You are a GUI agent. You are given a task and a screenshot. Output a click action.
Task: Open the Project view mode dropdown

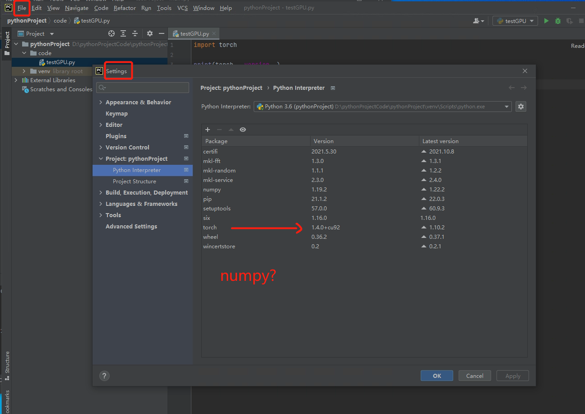pos(52,34)
